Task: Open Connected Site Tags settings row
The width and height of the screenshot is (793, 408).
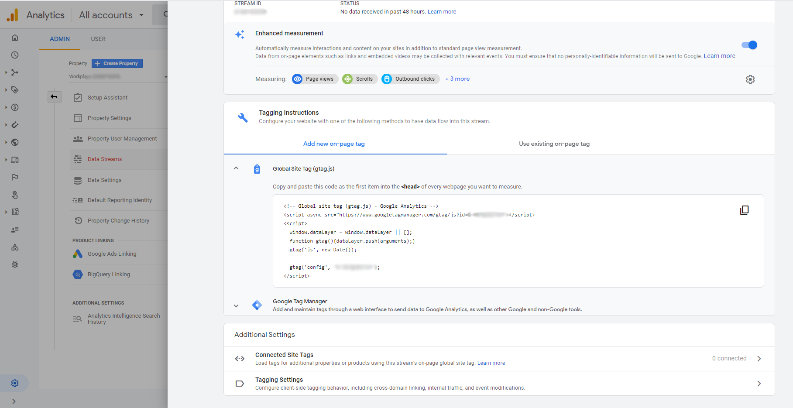Action: point(499,359)
